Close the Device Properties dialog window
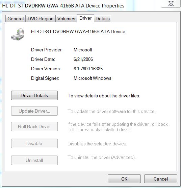Screen dimensions: 181x188 171,4
